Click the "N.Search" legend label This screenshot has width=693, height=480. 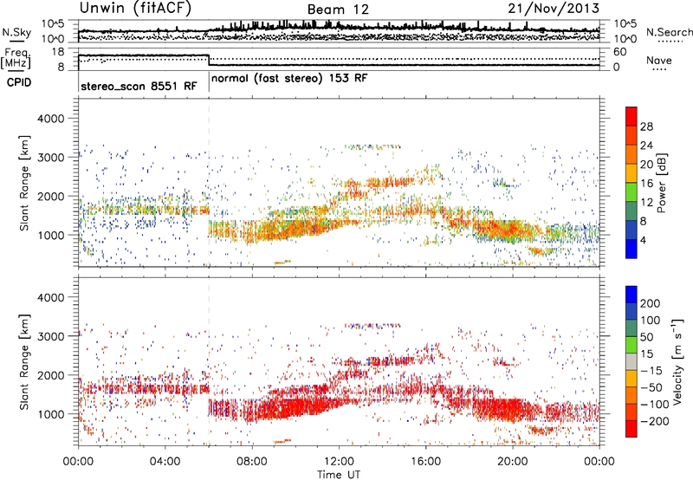669,32
